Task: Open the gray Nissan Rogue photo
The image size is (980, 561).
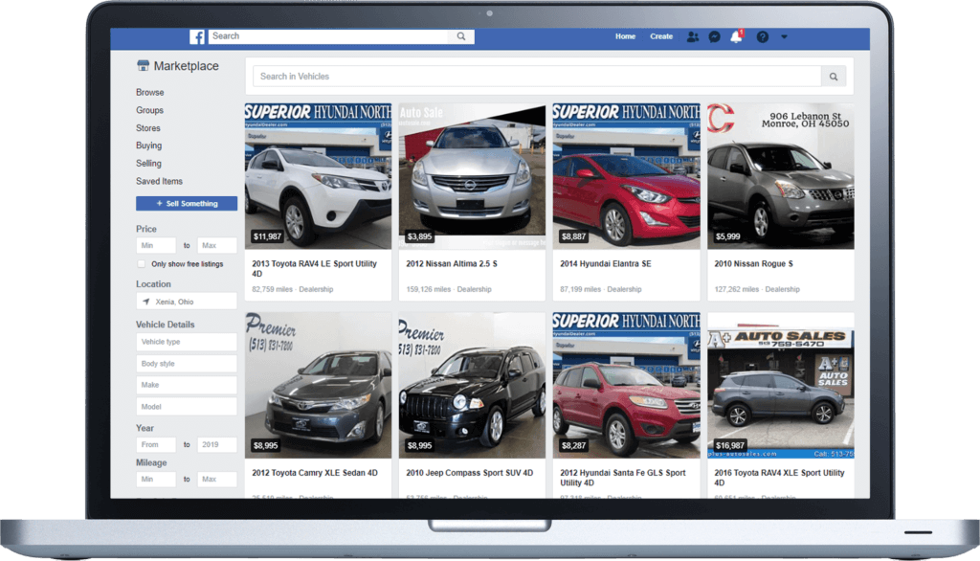Action: click(x=781, y=176)
